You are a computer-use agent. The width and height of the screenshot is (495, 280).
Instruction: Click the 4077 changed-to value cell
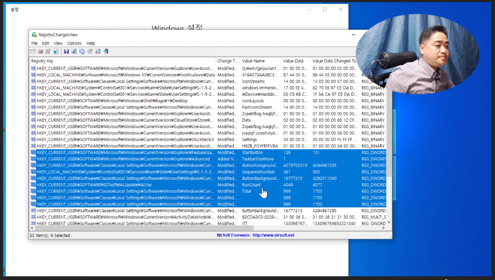[317, 185]
